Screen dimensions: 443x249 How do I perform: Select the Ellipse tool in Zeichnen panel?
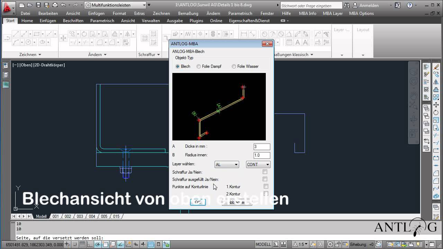tap(42, 42)
